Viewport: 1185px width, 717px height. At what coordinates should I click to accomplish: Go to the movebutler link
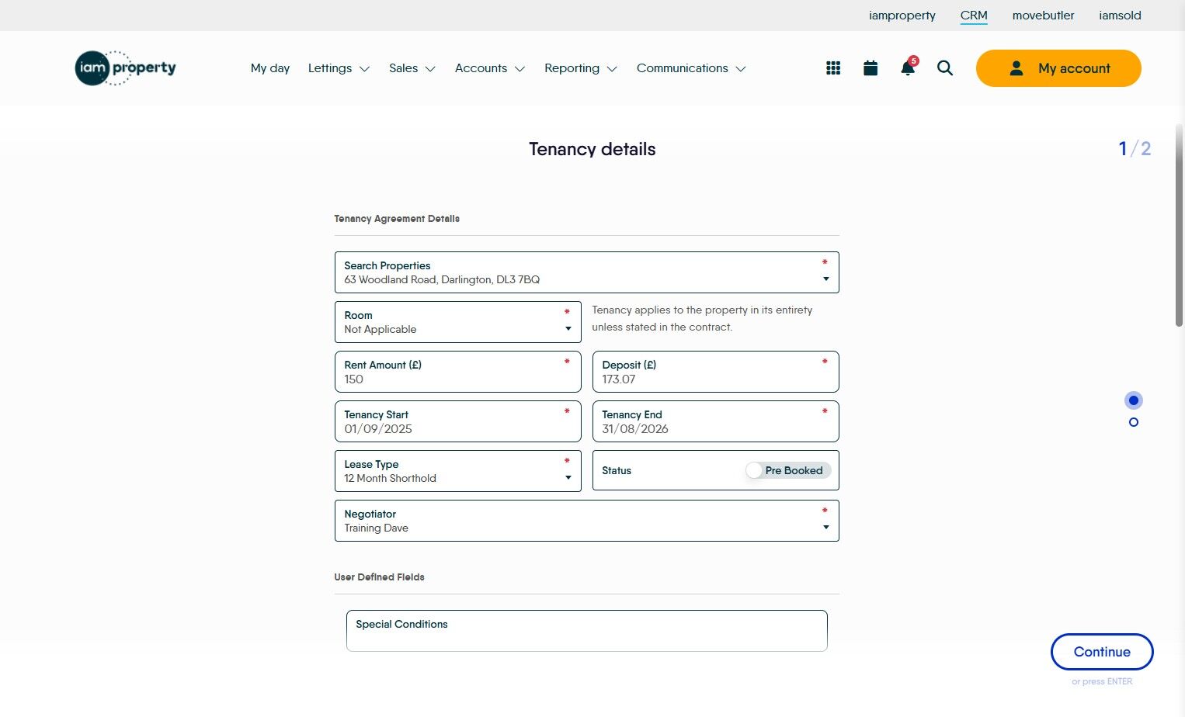[x=1043, y=16]
